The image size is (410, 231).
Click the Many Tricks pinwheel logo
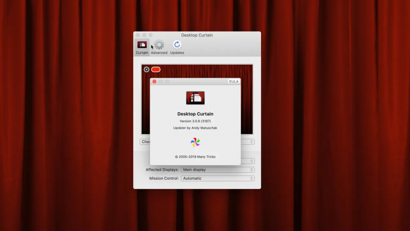tap(195, 142)
